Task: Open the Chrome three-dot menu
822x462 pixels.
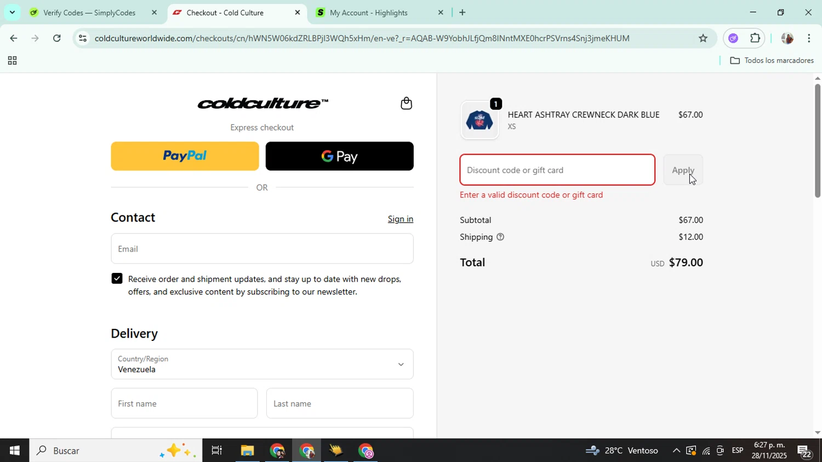Action: pos(809,38)
